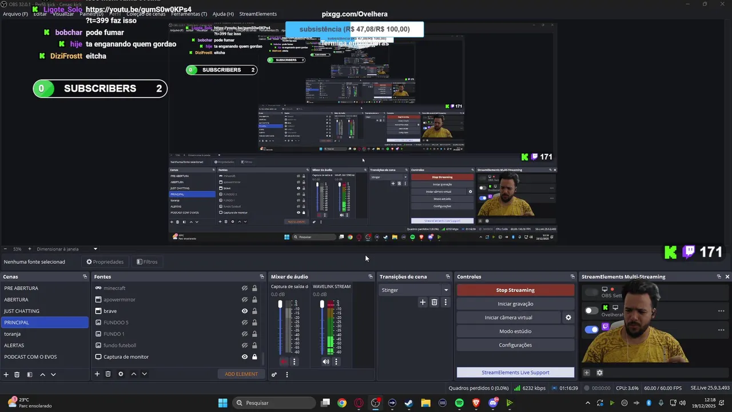732x412 pixels.
Task: Disable the Twitch streaming output switch
Action: (591, 329)
